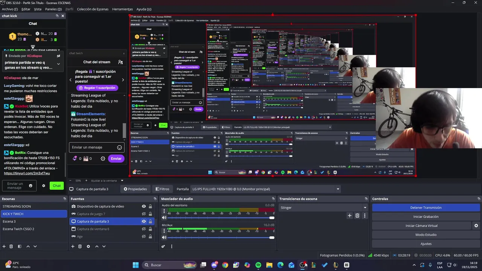Viewport: 482px width, 271px height.
Task: Open scene filters icon in Escenas toolbar
Action: tap(19, 247)
